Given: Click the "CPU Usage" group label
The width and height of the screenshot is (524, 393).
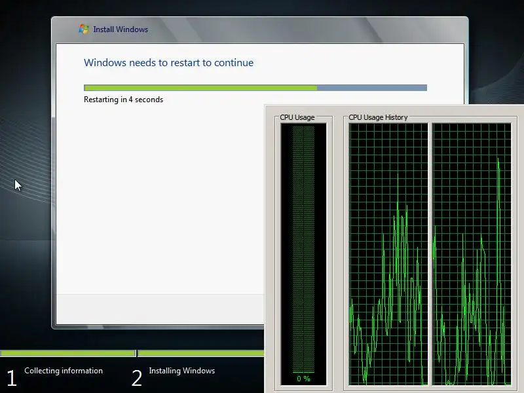Looking at the screenshot, I should pyautogui.click(x=297, y=117).
